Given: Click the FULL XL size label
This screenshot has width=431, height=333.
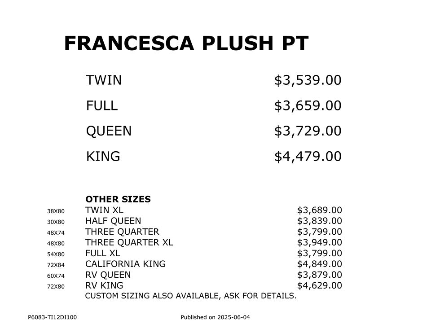Looking at the screenshot, I should point(103,253).
